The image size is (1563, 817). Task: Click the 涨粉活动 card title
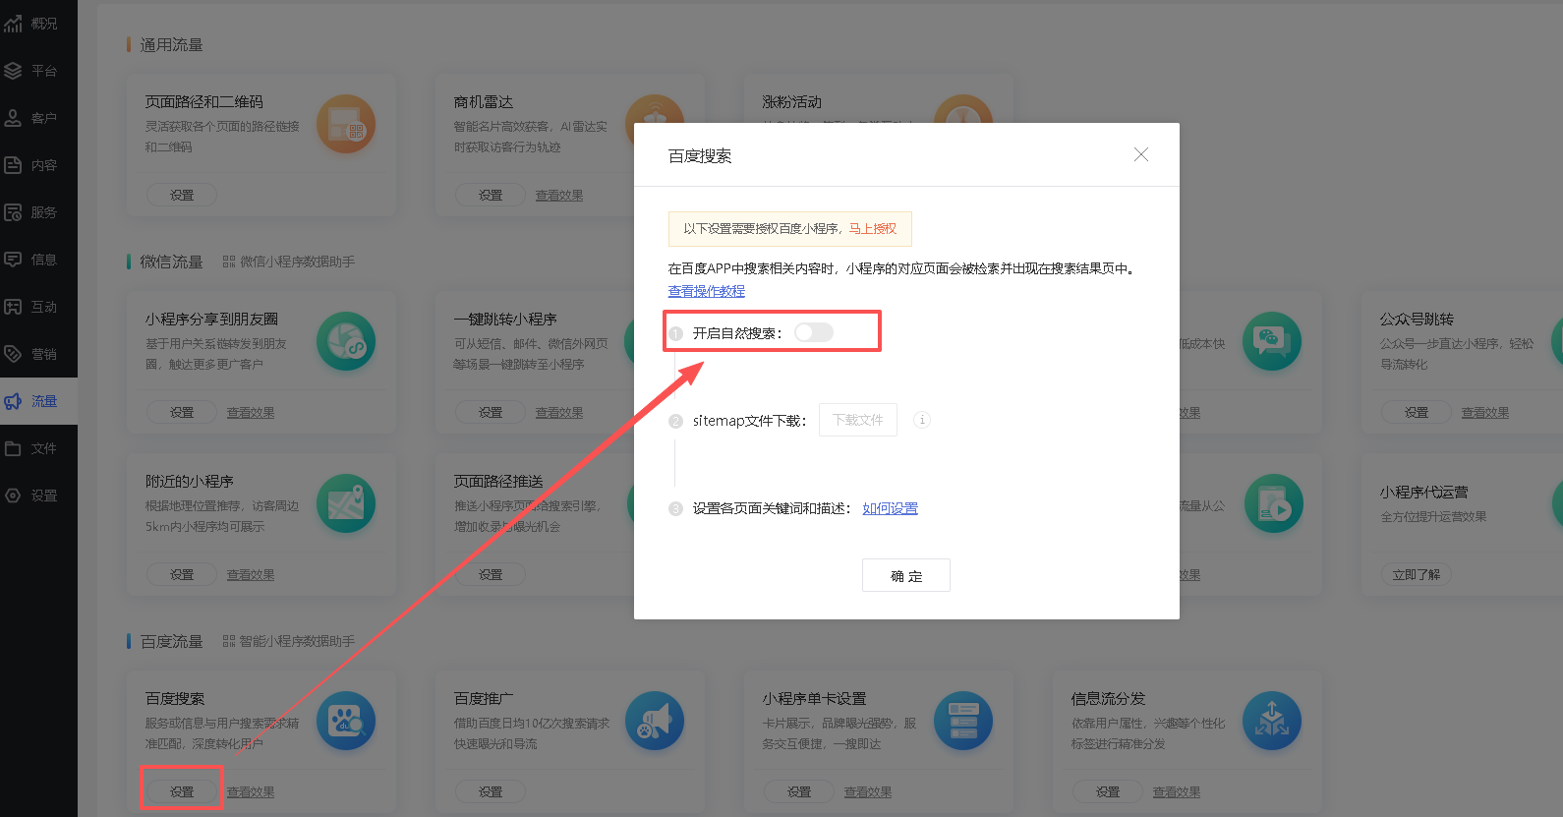click(x=792, y=102)
